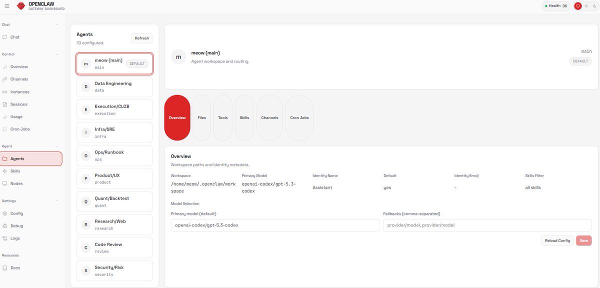Screen dimensions: 600x288
Task: Open Docs book icon in sidebar
Action: 5,268
